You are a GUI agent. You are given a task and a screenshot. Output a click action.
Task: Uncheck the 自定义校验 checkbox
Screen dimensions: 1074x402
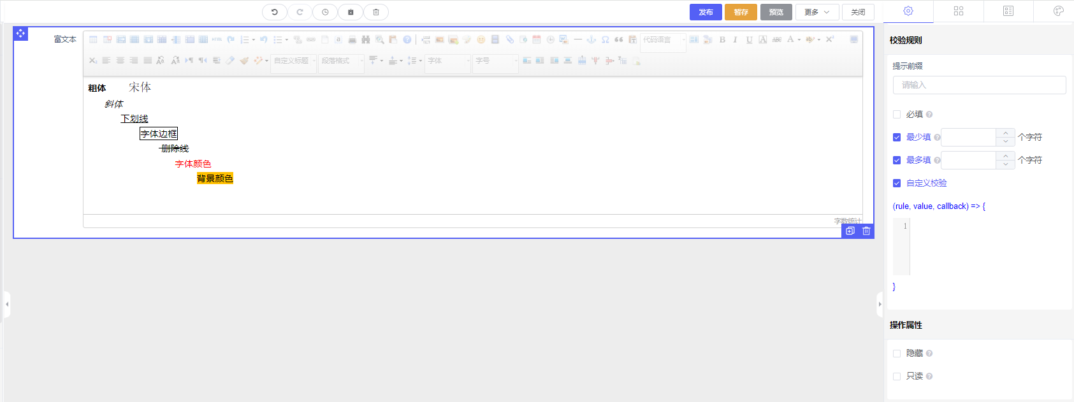coord(897,183)
